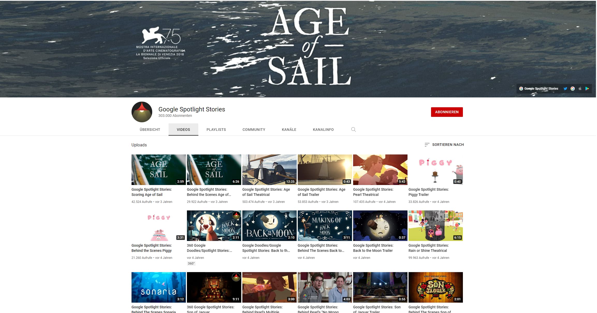The image size is (597, 313).
Task: Open the Twitter link in the channel banner
Action: click(x=565, y=89)
